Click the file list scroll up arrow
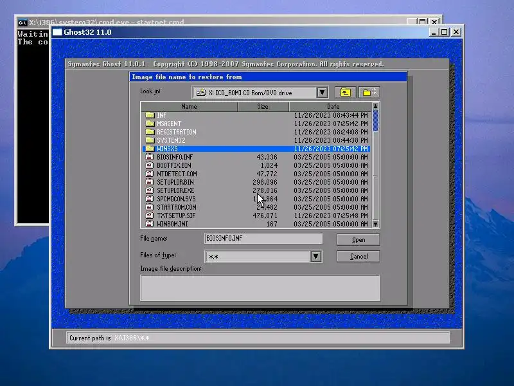The width and height of the screenshot is (514, 386). (376, 106)
